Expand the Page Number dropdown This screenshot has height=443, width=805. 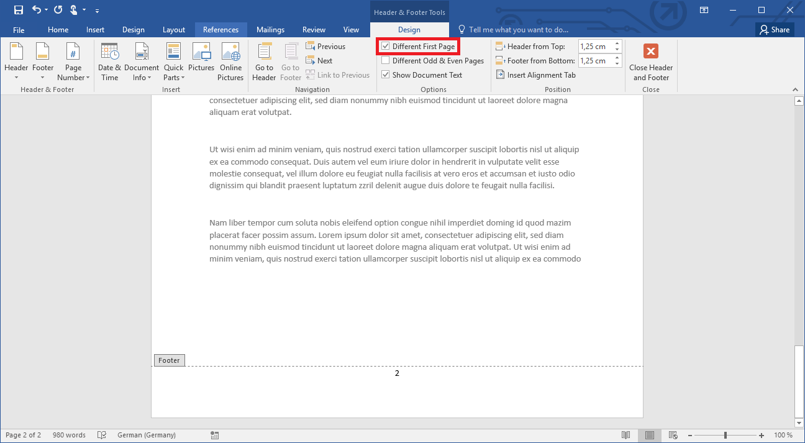[x=73, y=78]
